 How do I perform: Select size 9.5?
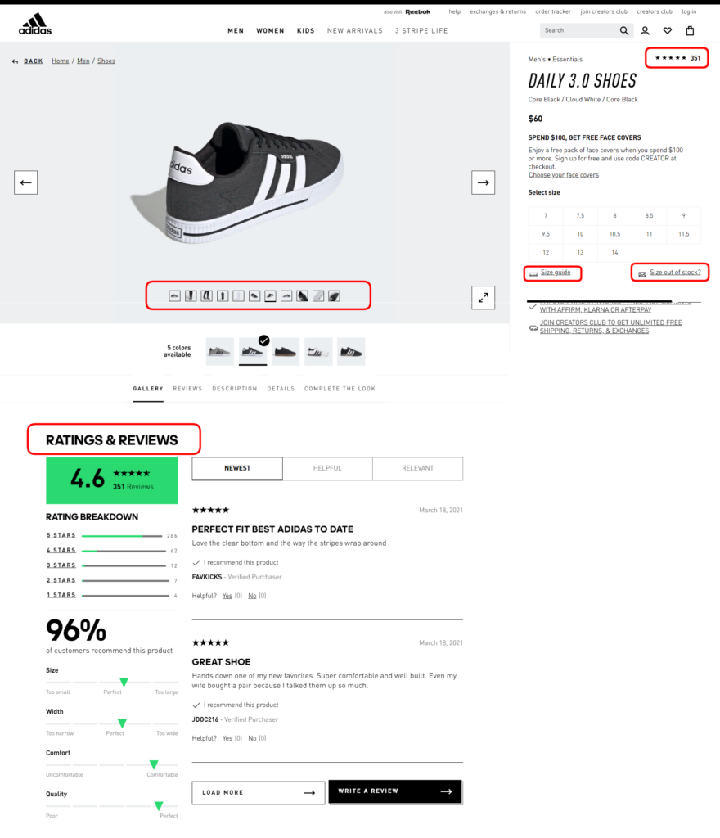(x=545, y=233)
